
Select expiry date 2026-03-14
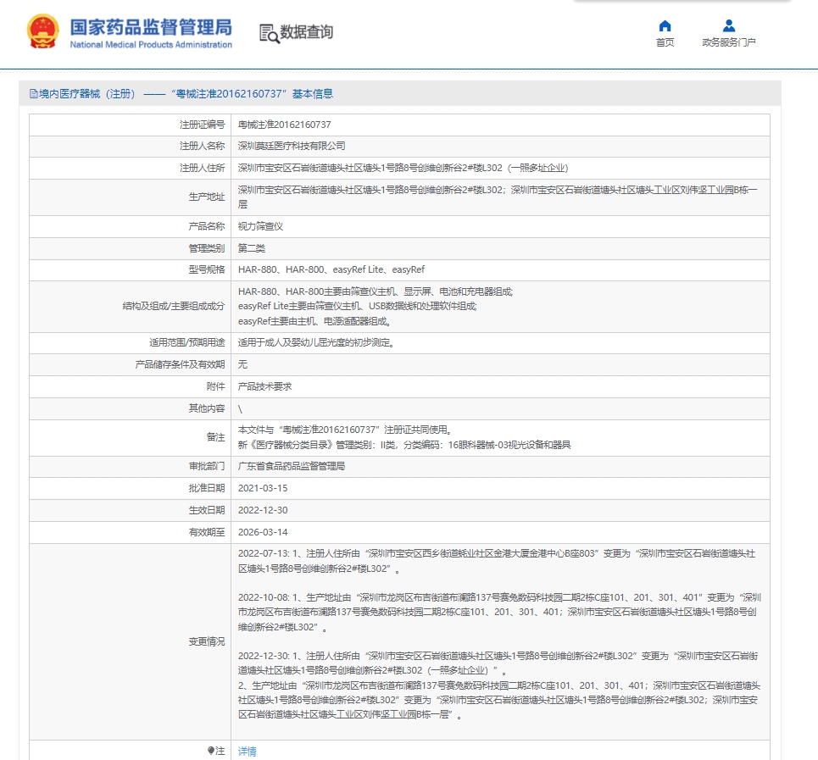coord(263,532)
